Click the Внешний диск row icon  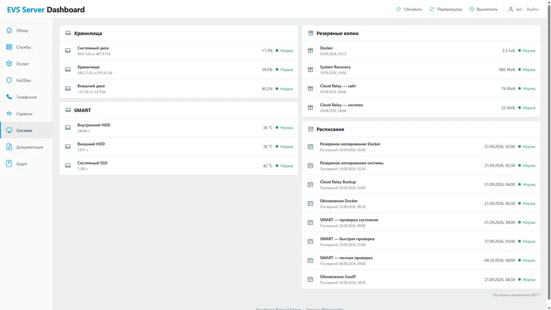[x=68, y=88]
